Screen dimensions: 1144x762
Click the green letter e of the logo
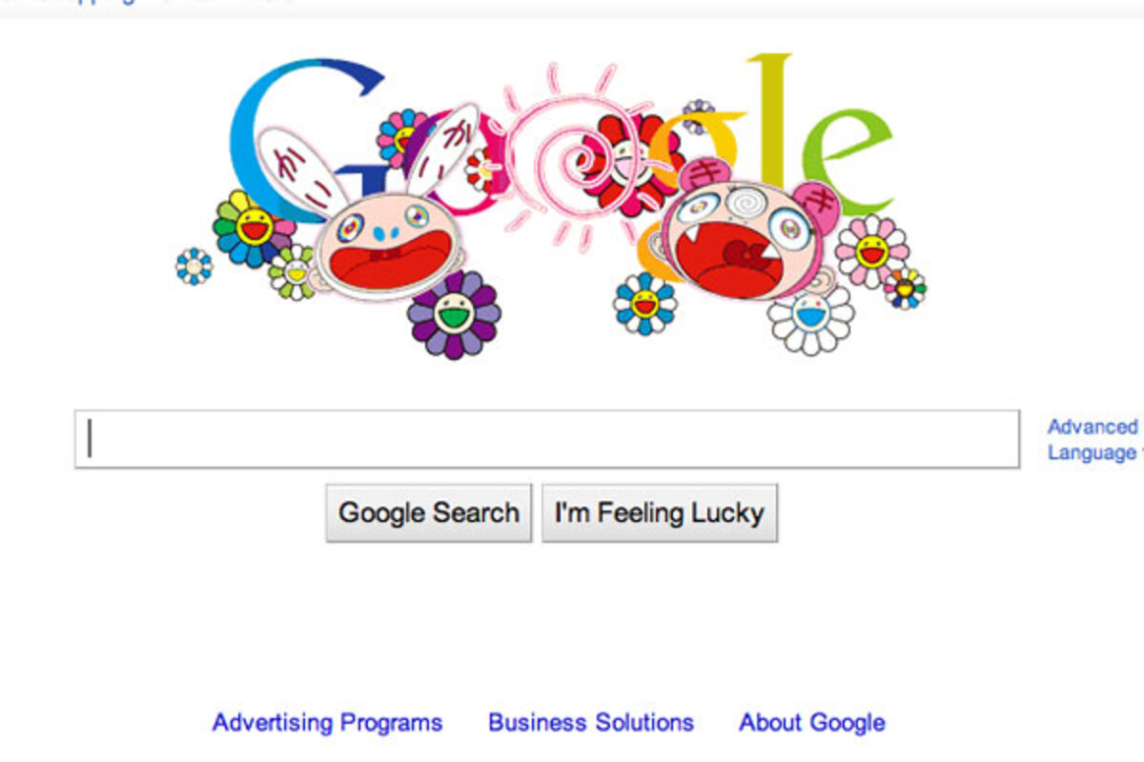coord(847,160)
